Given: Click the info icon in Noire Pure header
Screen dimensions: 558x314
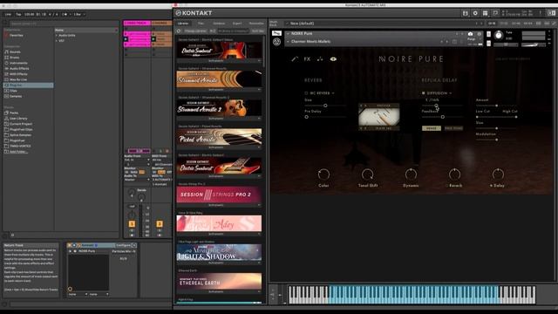Looking at the screenshot, I should point(479,34).
